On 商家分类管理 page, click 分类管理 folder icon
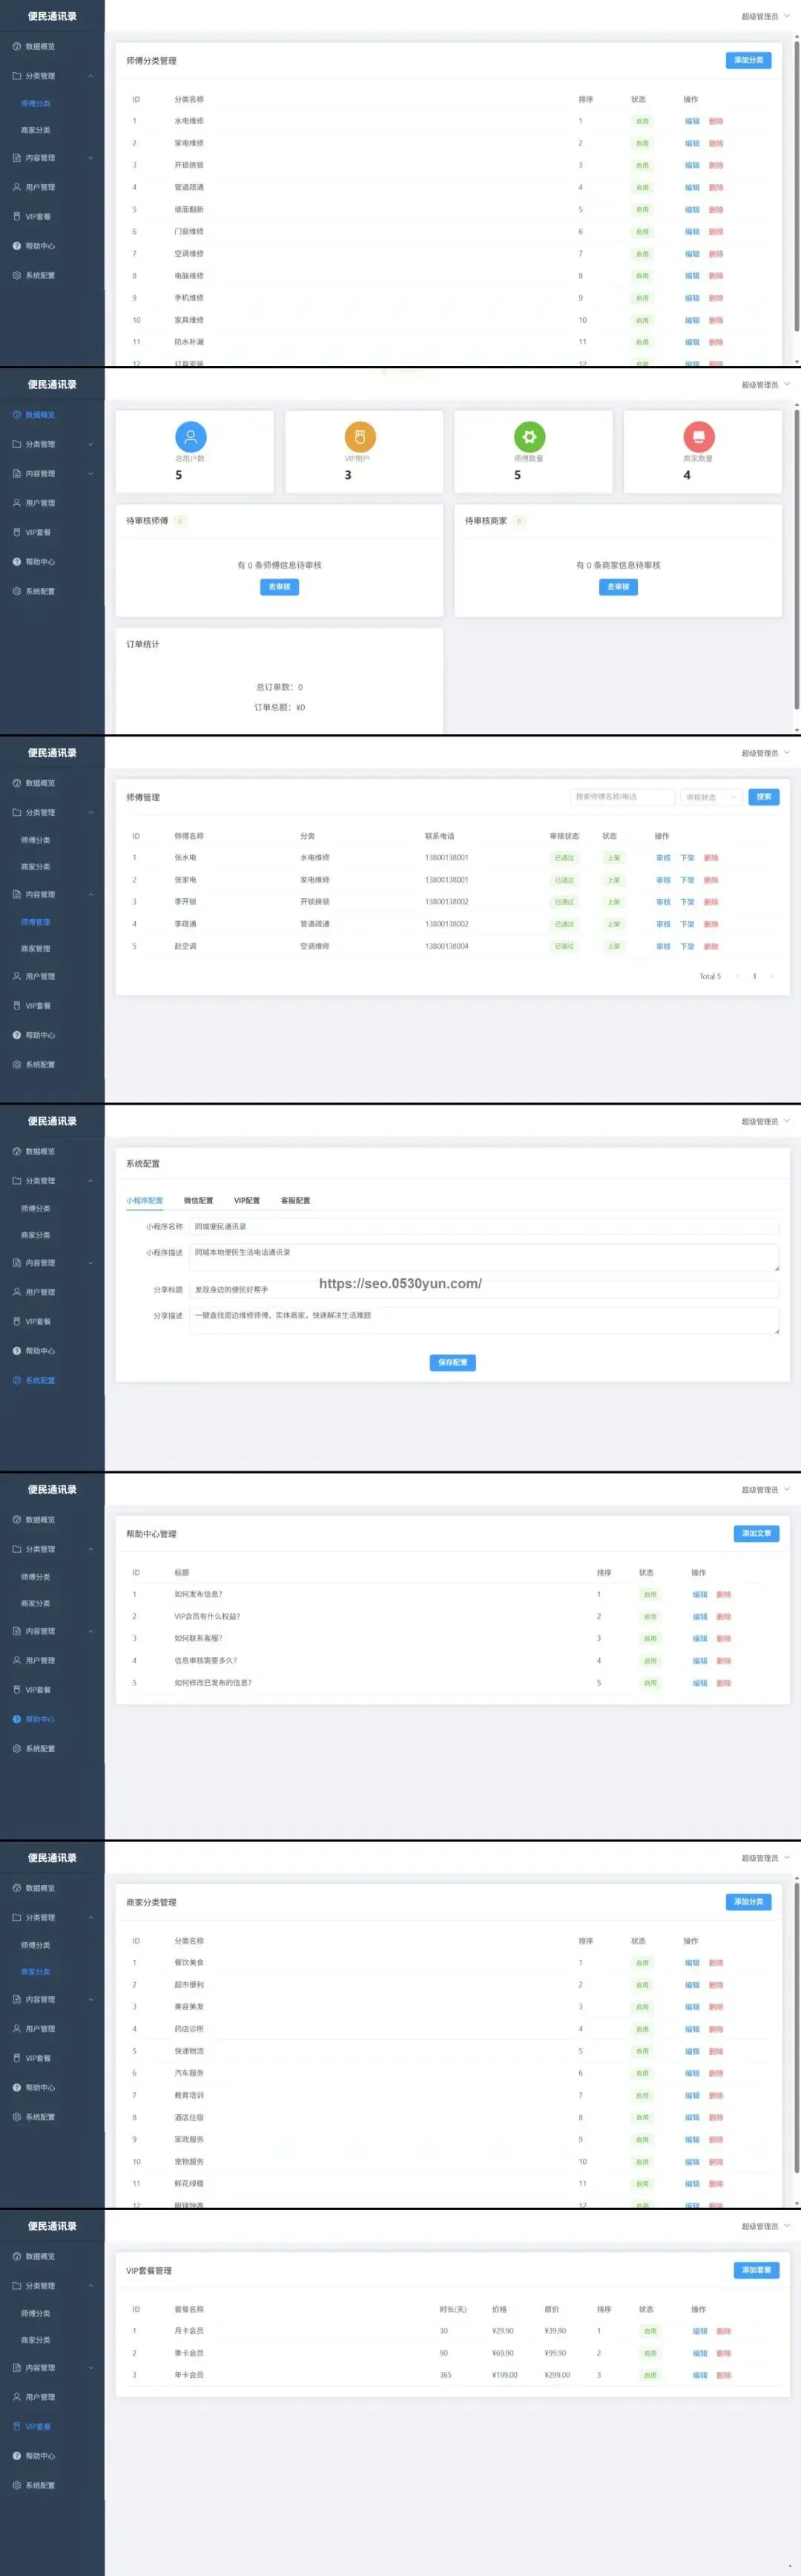The image size is (801, 2576). point(17,1918)
